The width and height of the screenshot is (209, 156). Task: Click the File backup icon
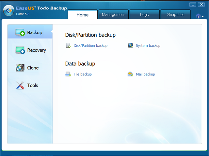pos(68,74)
